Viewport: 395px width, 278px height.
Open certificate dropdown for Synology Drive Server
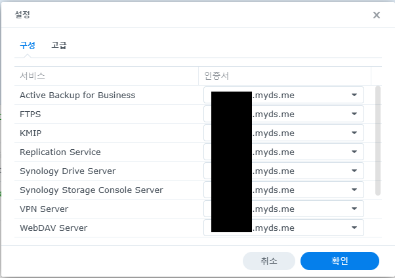(x=283, y=171)
